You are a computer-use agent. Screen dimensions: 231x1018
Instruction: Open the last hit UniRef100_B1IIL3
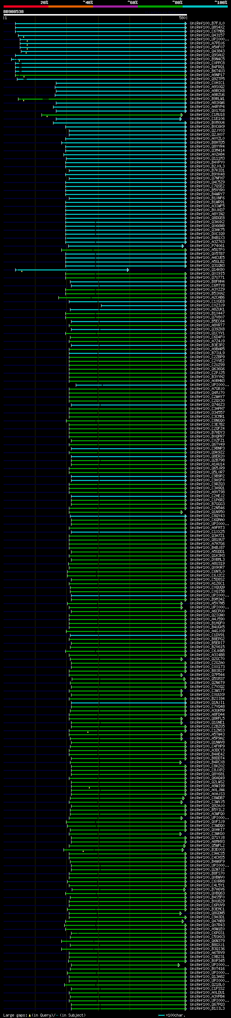tap(207, 1009)
